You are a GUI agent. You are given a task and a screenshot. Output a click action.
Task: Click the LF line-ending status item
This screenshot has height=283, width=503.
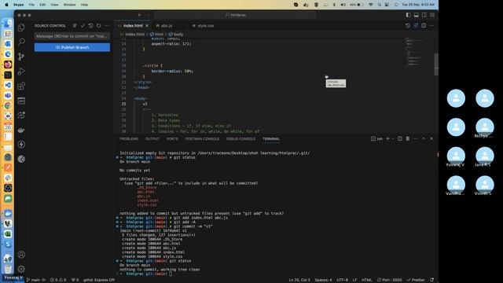pos(354,280)
